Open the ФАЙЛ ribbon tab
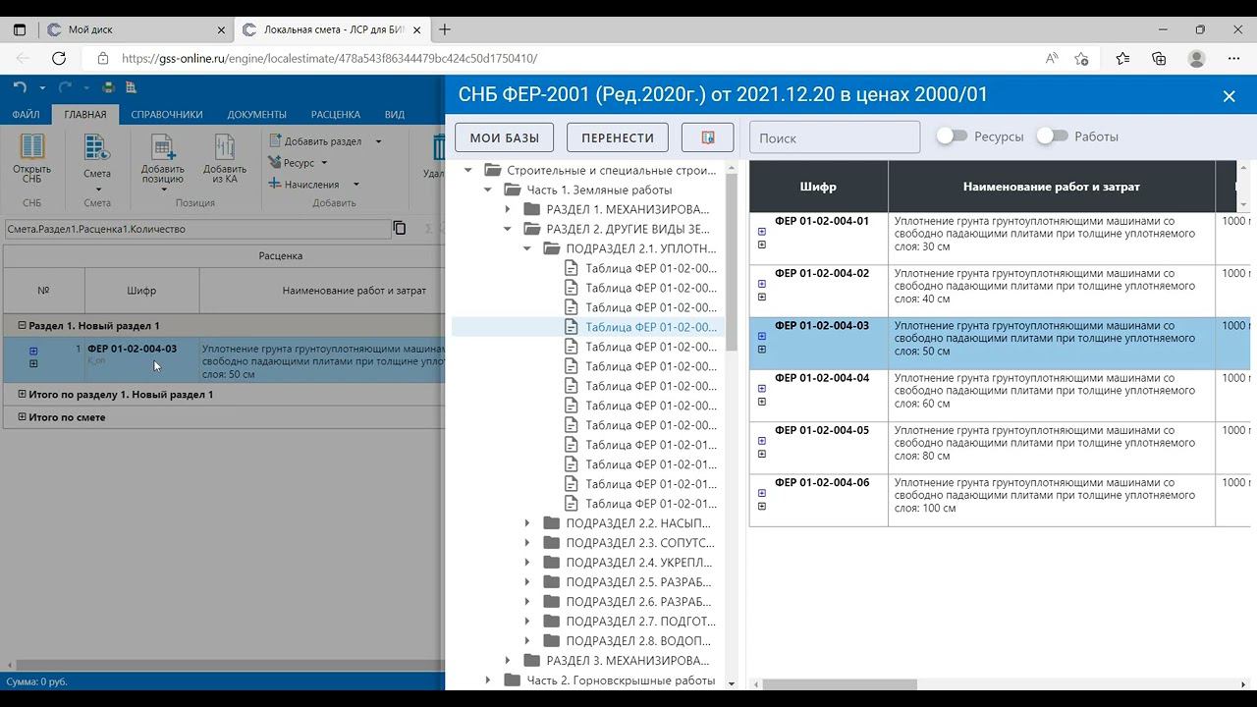 [x=27, y=115]
